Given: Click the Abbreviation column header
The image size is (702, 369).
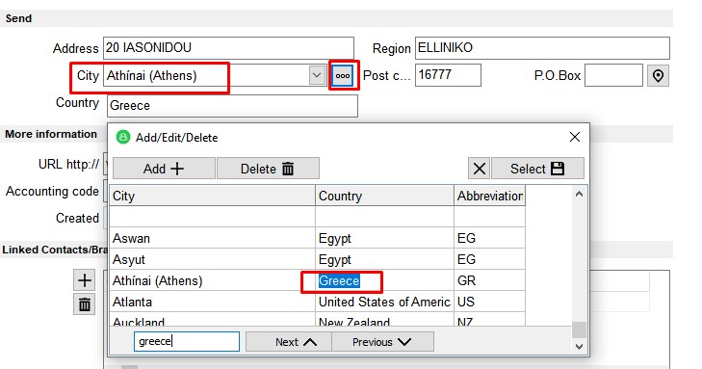Looking at the screenshot, I should (490, 196).
